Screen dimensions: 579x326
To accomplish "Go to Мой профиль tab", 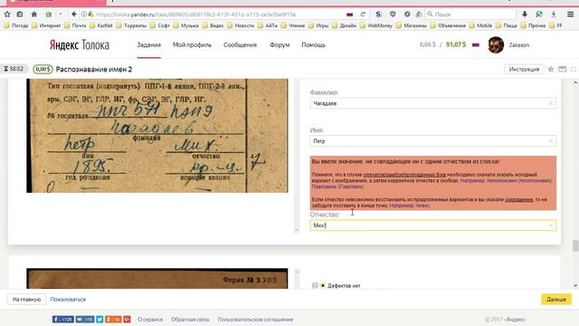I will click(x=192, y=45).
